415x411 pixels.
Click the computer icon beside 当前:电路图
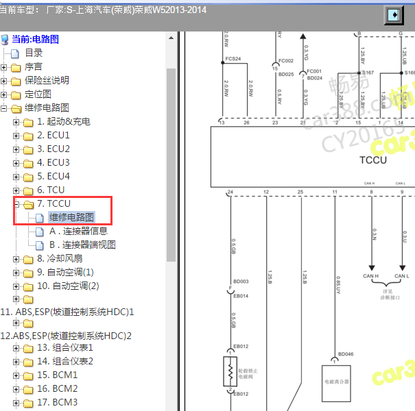[5, 39]
